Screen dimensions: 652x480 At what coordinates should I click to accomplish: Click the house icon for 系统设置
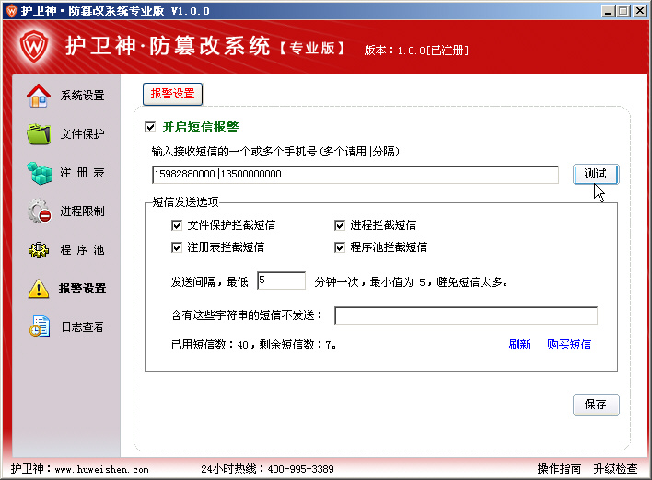point(39,96)
